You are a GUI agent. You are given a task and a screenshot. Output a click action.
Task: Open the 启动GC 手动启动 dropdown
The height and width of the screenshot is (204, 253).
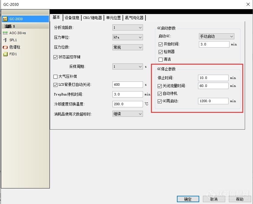(x=216, y=36)
